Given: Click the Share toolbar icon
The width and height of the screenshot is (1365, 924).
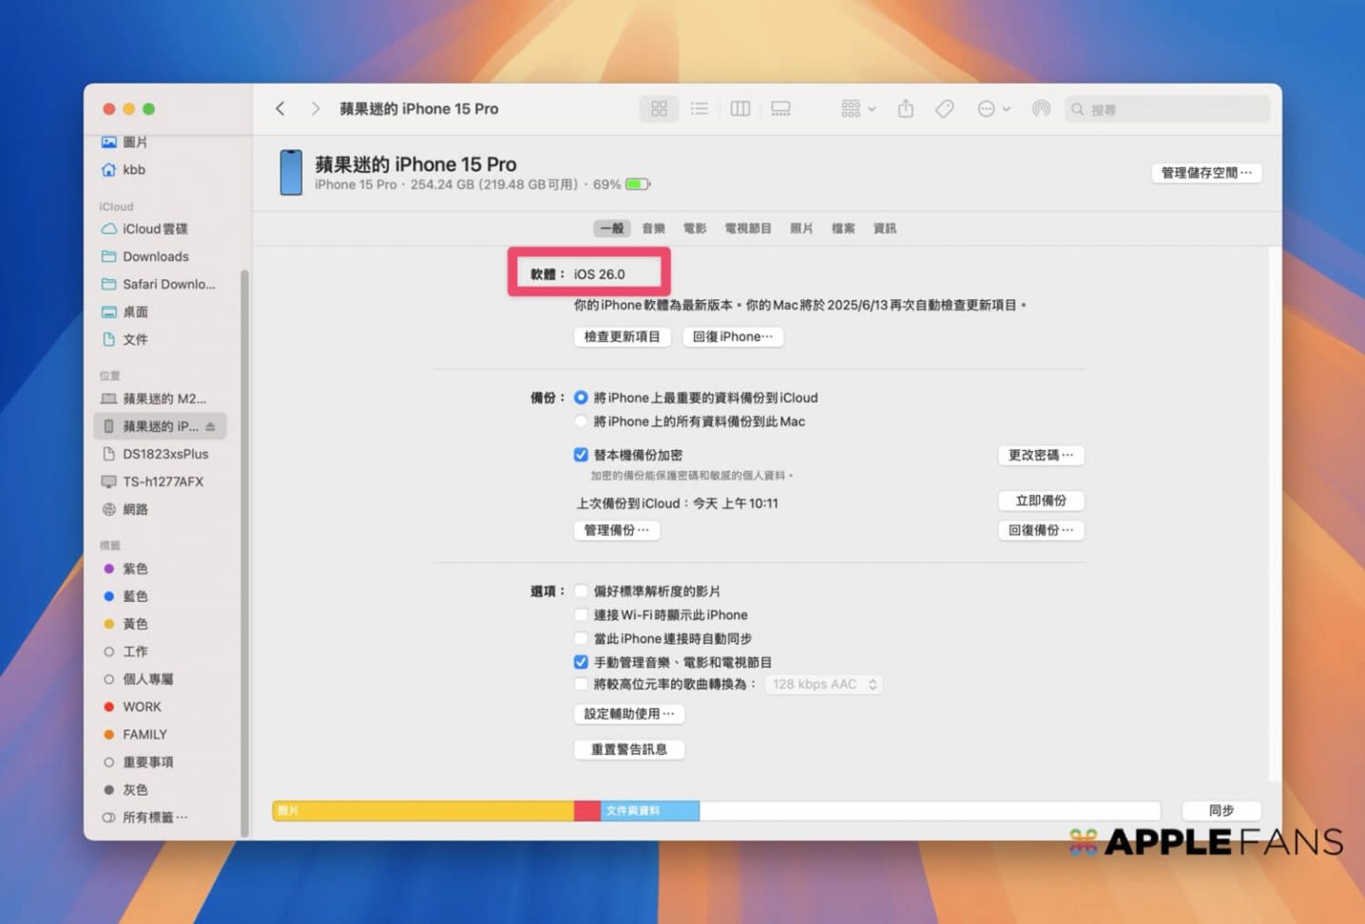Looking at the screenshot, I should click(905, 109).
